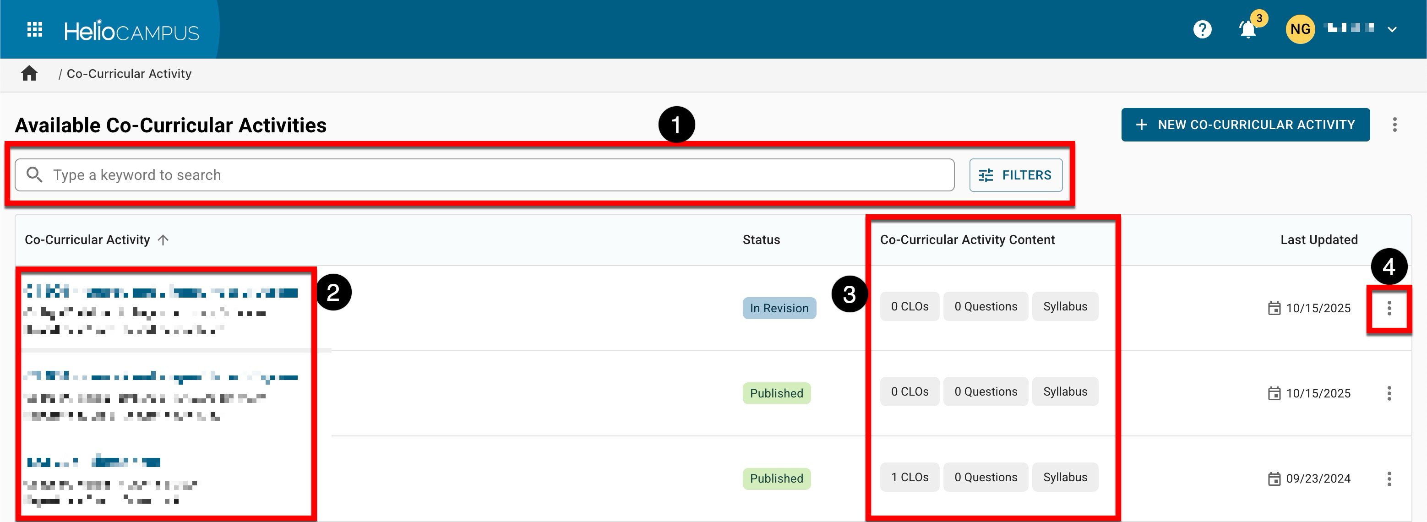The width and height of the screenshot is (1427, 522).
Task: Click the home icon in breadcrumb
Action: tap(29, 74)
